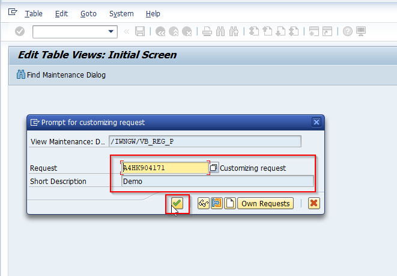The width and height of the screenshot is (397, 276).
Task: Click the Generate Shortcut icon
Action: (327, 31)
